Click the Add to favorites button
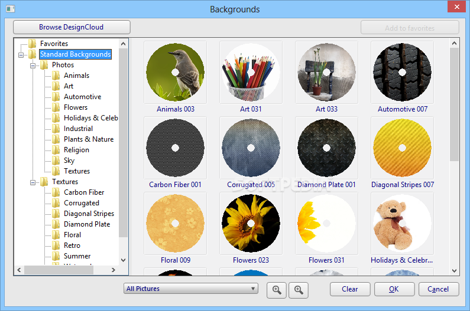This screenshot has width=470, height=311. click(410, 28)
